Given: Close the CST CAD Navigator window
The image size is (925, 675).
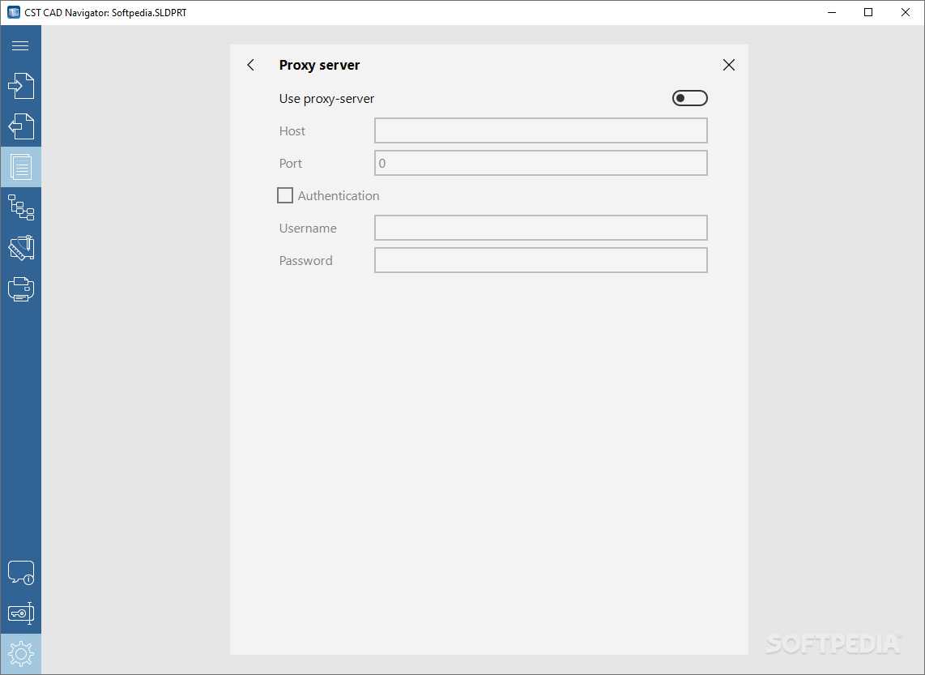Looking at the screenshot, I should tap(905, 12).
